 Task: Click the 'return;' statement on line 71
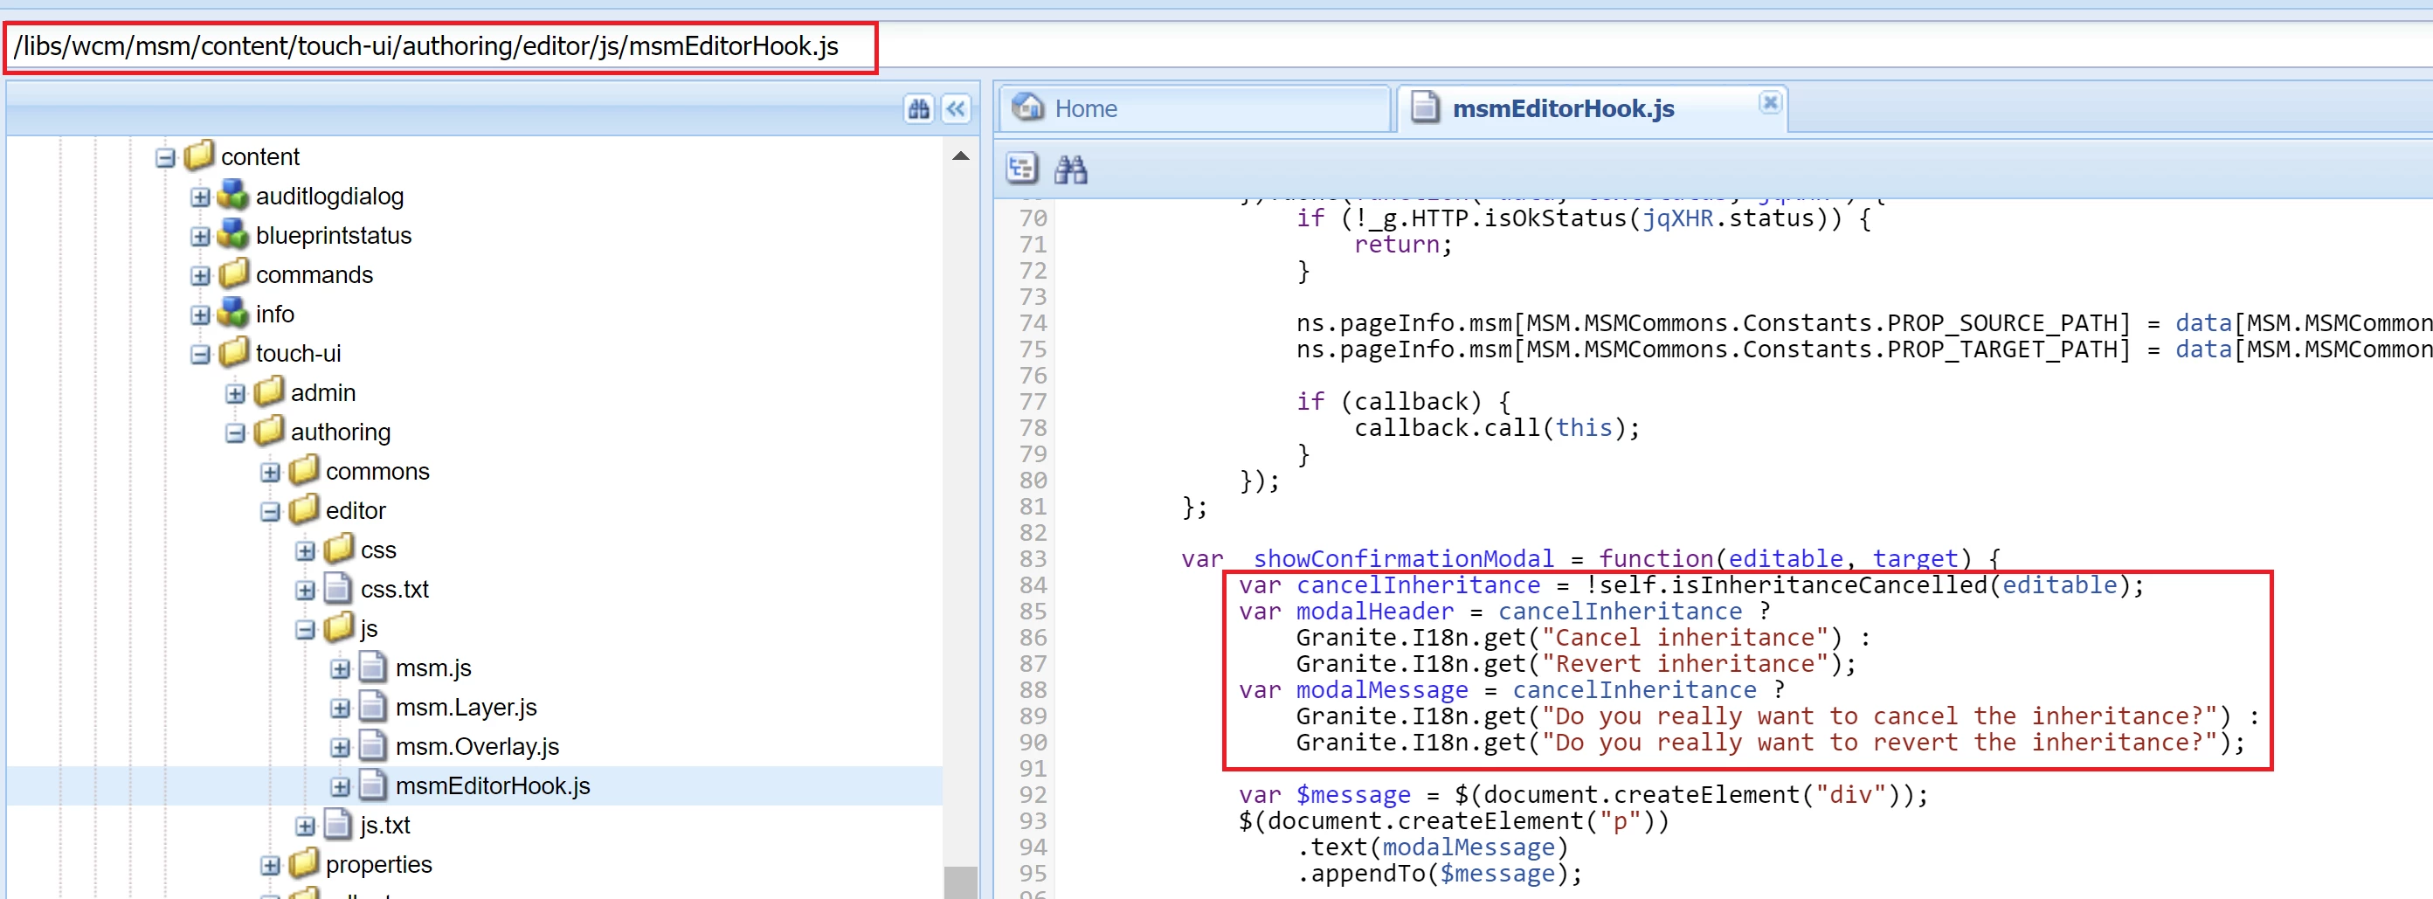pyautogui.click(x=1402, y=245)
